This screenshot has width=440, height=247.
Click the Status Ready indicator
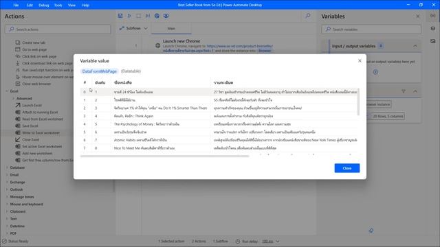point(15,241)
